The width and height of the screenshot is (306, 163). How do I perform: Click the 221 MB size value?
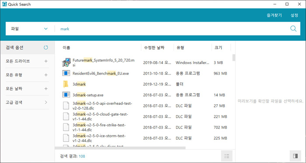[x=220, y=116]
